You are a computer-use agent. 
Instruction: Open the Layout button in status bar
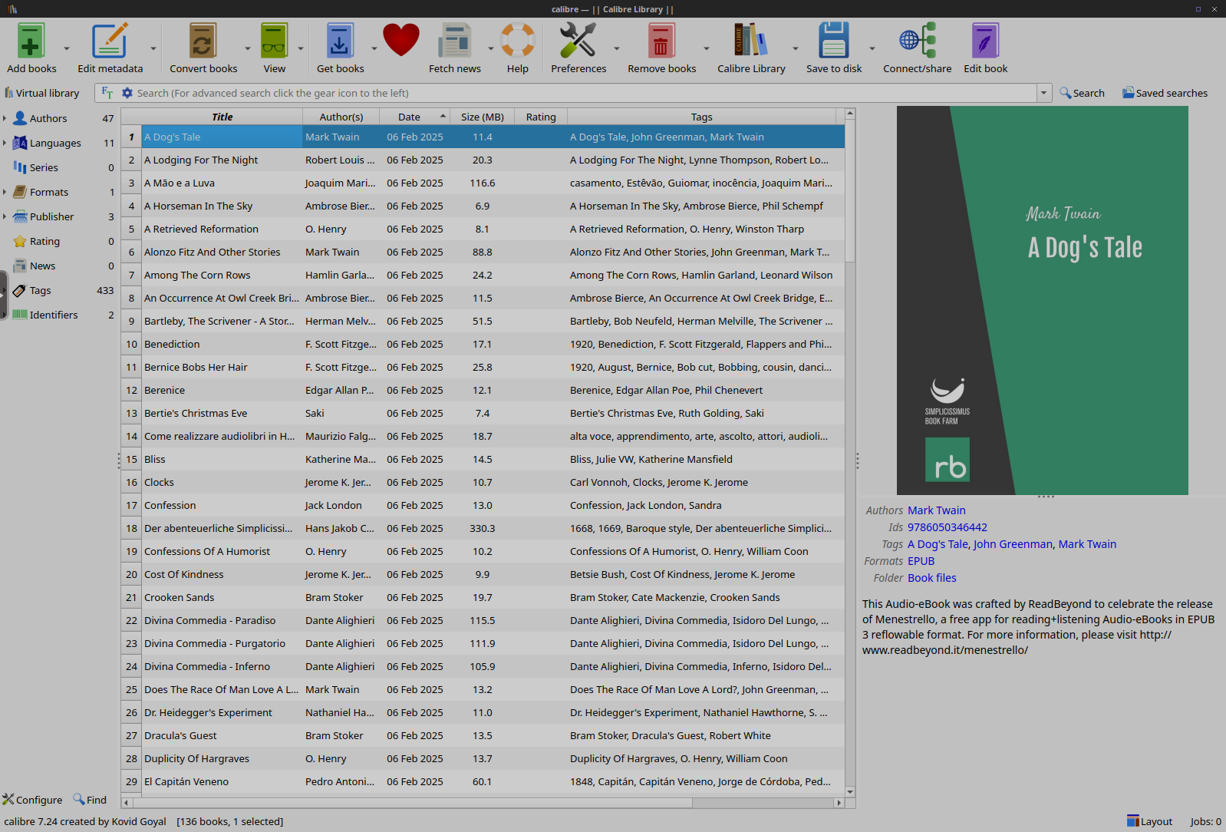click(1149, 821)
